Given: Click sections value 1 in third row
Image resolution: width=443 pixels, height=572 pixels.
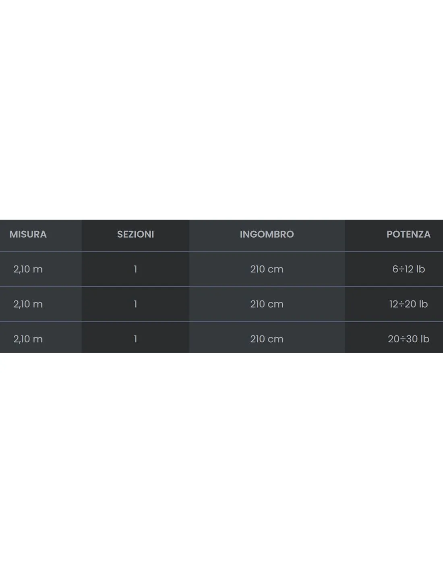Looking at the screenshot, I should pyautogui.click(x=135, y=339).
